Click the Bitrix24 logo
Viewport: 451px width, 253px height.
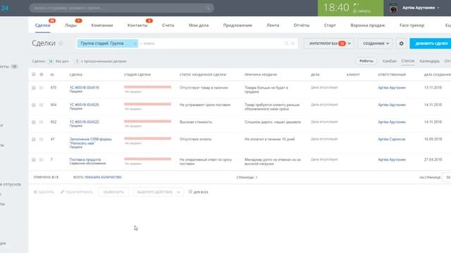coord(4,8)
